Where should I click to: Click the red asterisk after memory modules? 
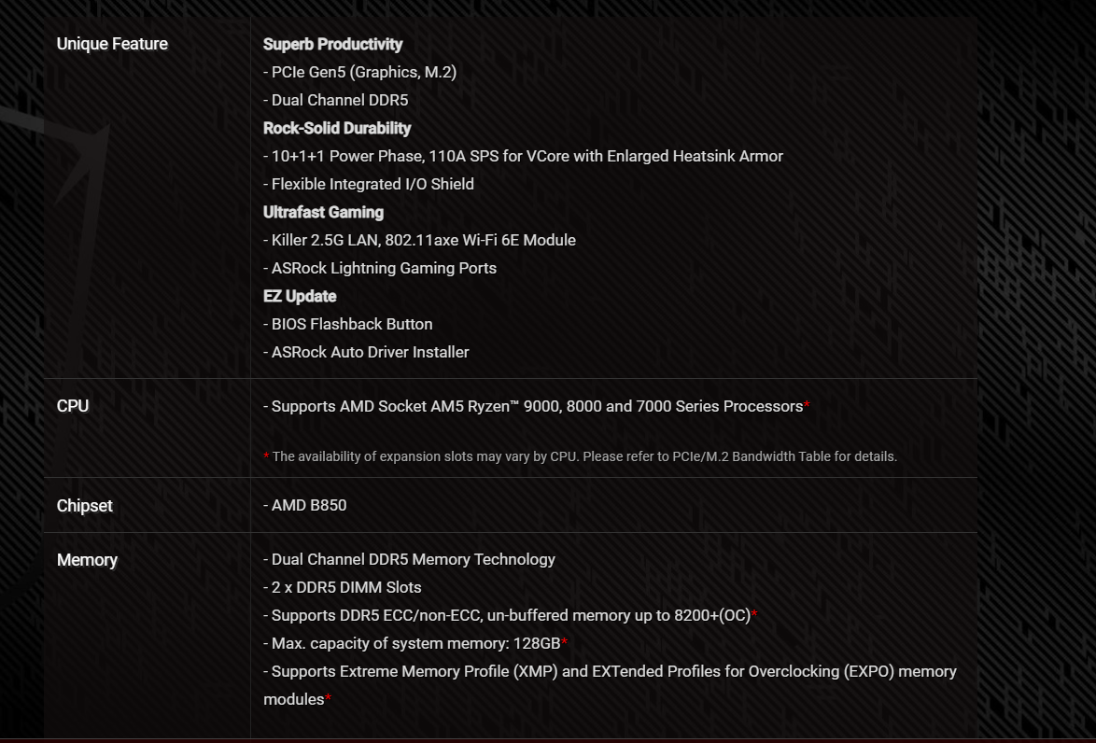(329, 699)
